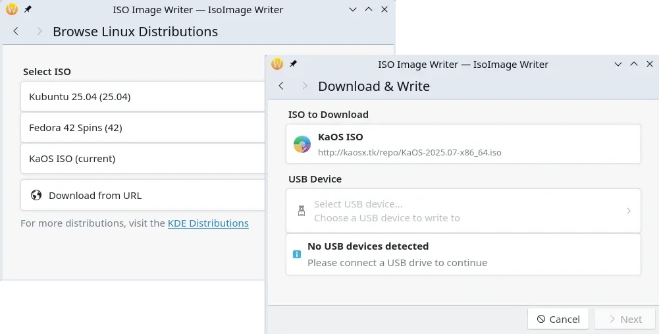
Task: Click the KaOS ISO download card
Action: click(x=463, y=144)
